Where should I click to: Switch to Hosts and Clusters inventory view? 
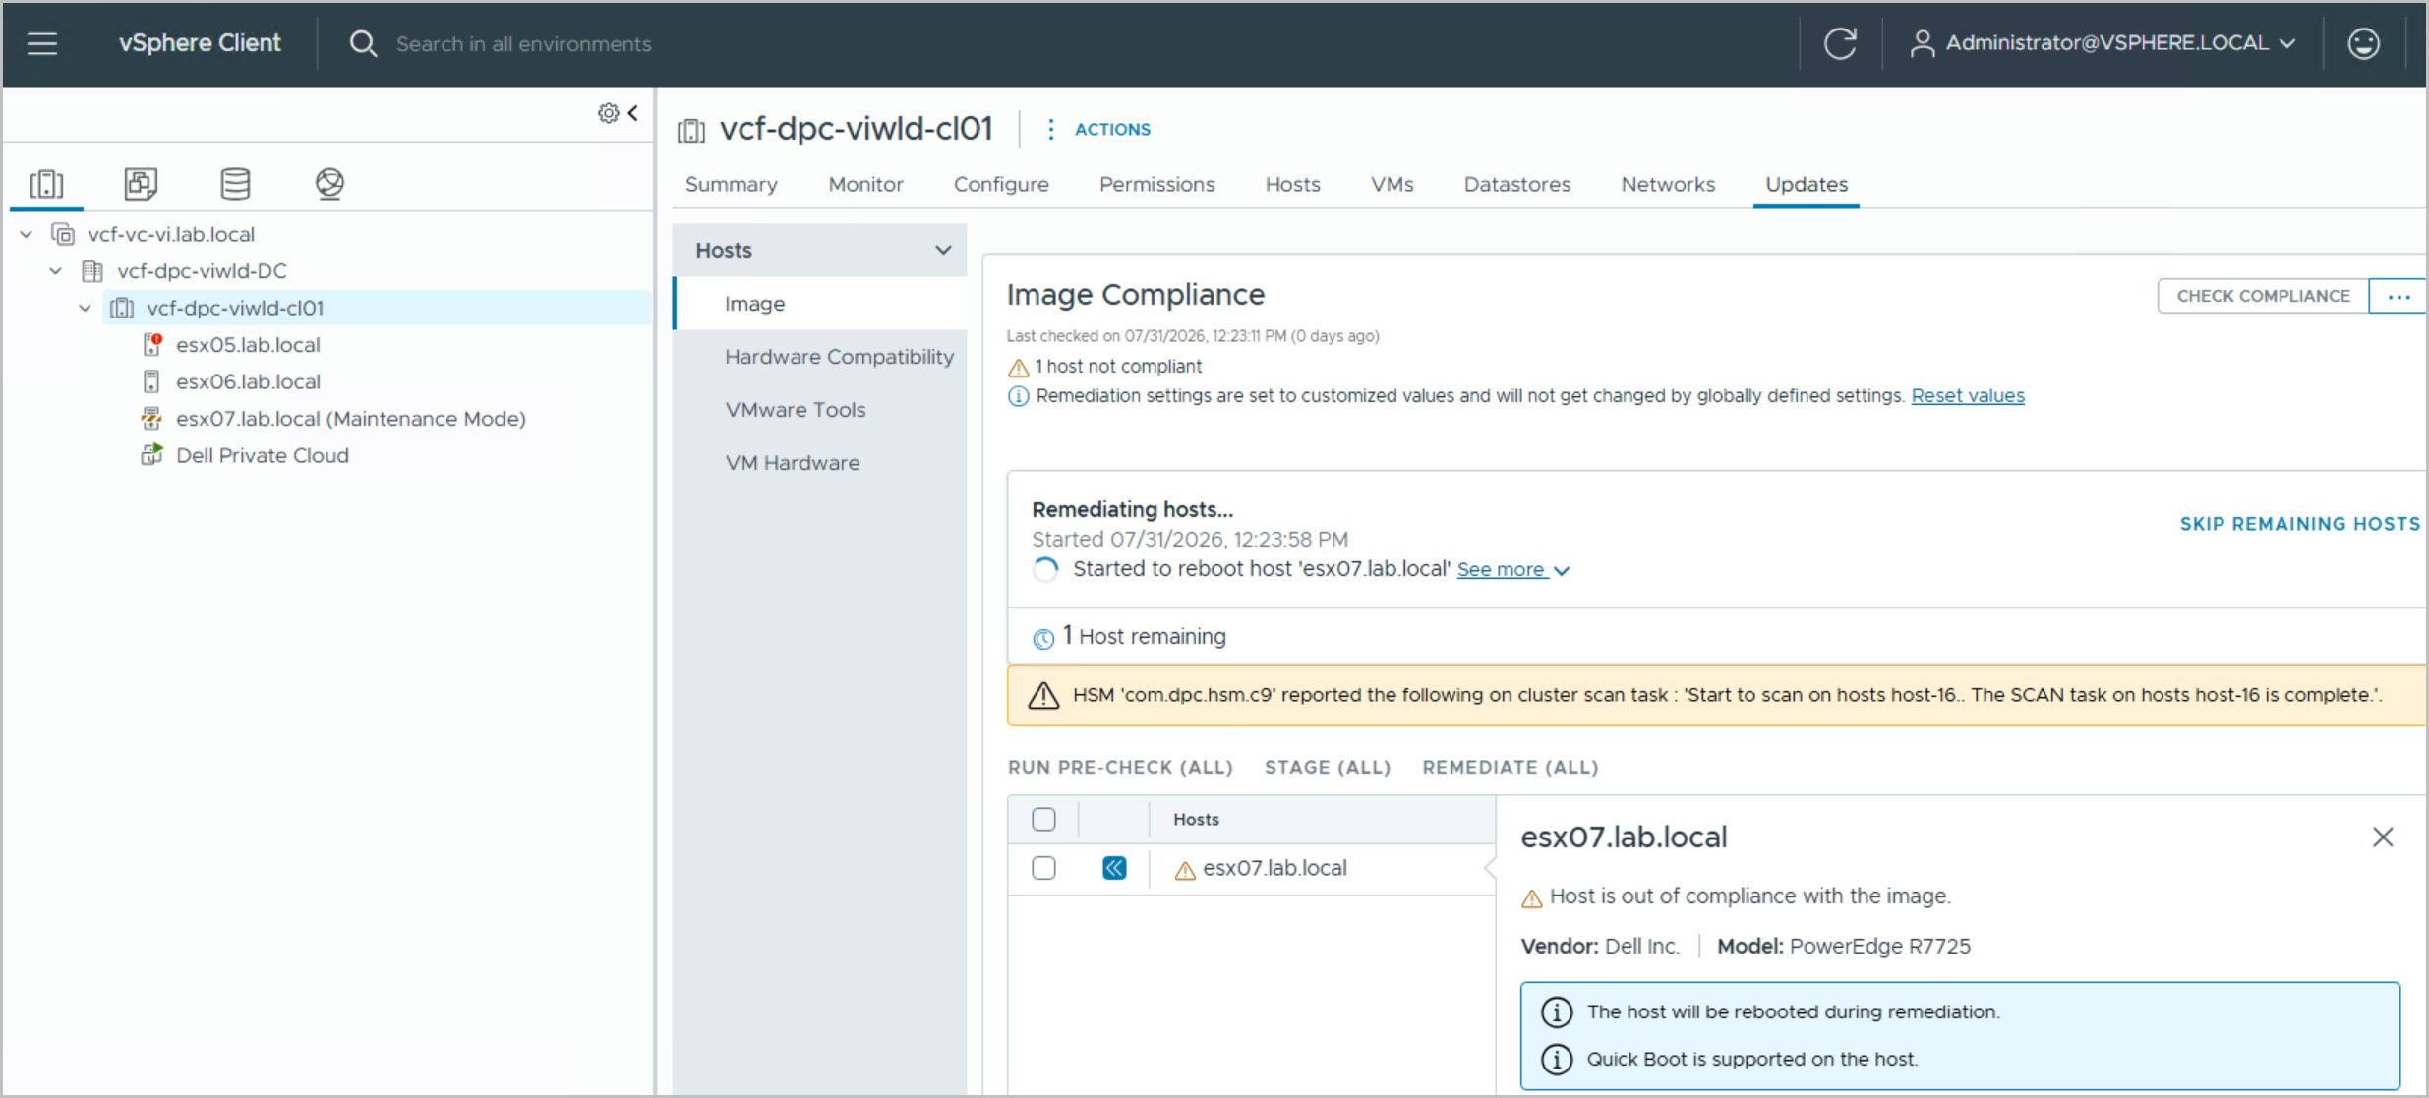(46, 184)
